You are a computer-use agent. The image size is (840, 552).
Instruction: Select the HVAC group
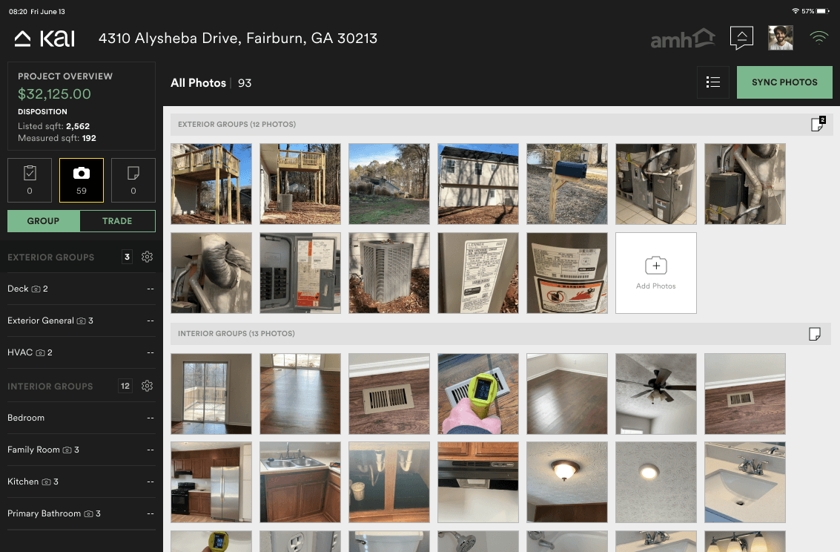coord(82,352)
